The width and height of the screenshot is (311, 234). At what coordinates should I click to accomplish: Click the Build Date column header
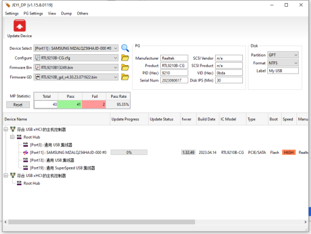(x=208, y=119)
